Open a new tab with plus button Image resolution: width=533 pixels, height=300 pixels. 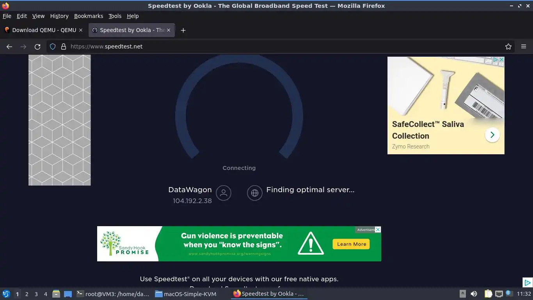183,30
